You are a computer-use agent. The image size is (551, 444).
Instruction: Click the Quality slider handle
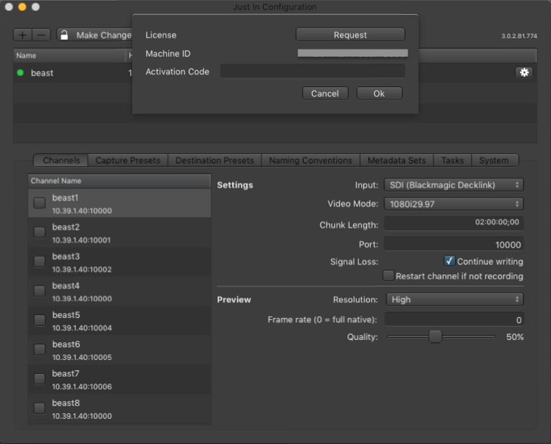(x=435, y=336)
